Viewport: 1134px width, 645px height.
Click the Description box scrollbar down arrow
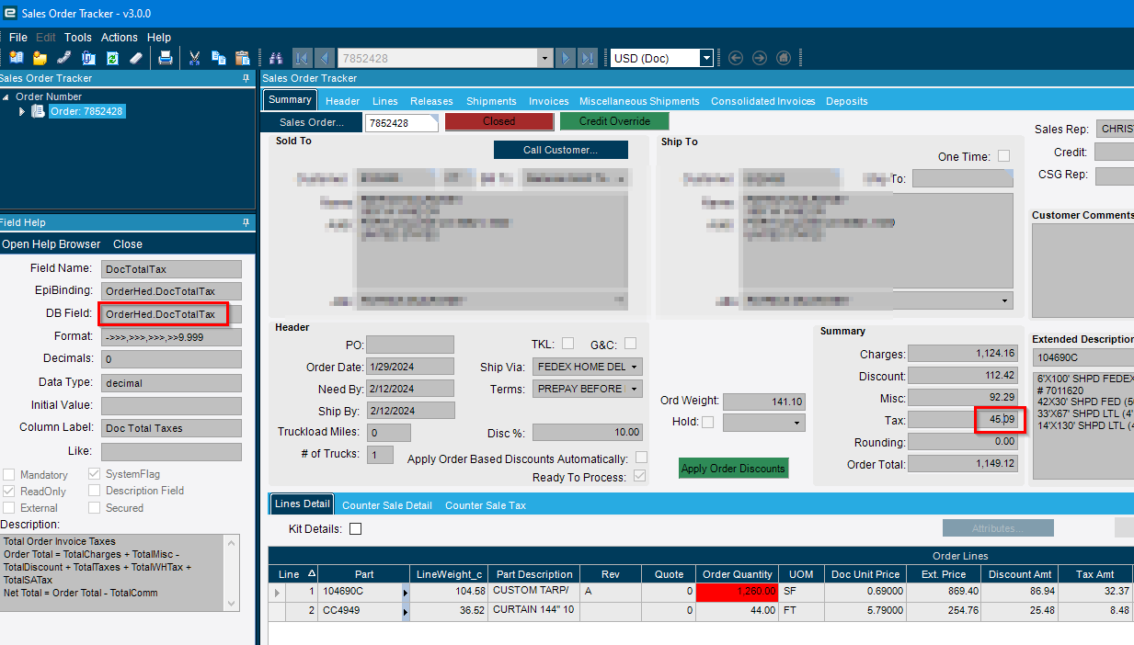[232, 604]
